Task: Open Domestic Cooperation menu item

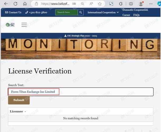Action: tap(135, 10)
